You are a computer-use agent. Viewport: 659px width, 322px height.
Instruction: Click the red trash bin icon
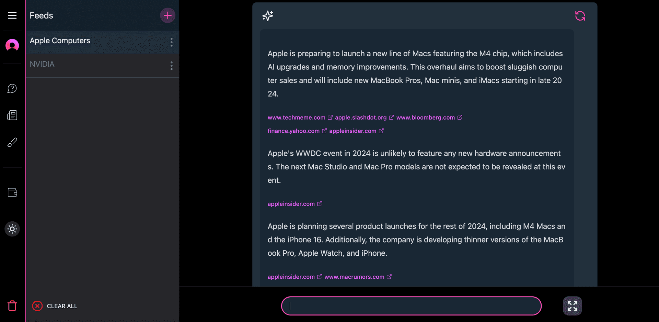12,306
